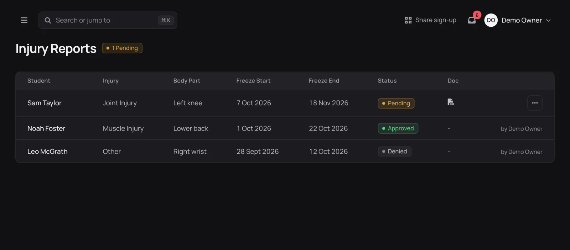Open student Noah Foster
Screen dimensions: 570x250
coord(46,128)
